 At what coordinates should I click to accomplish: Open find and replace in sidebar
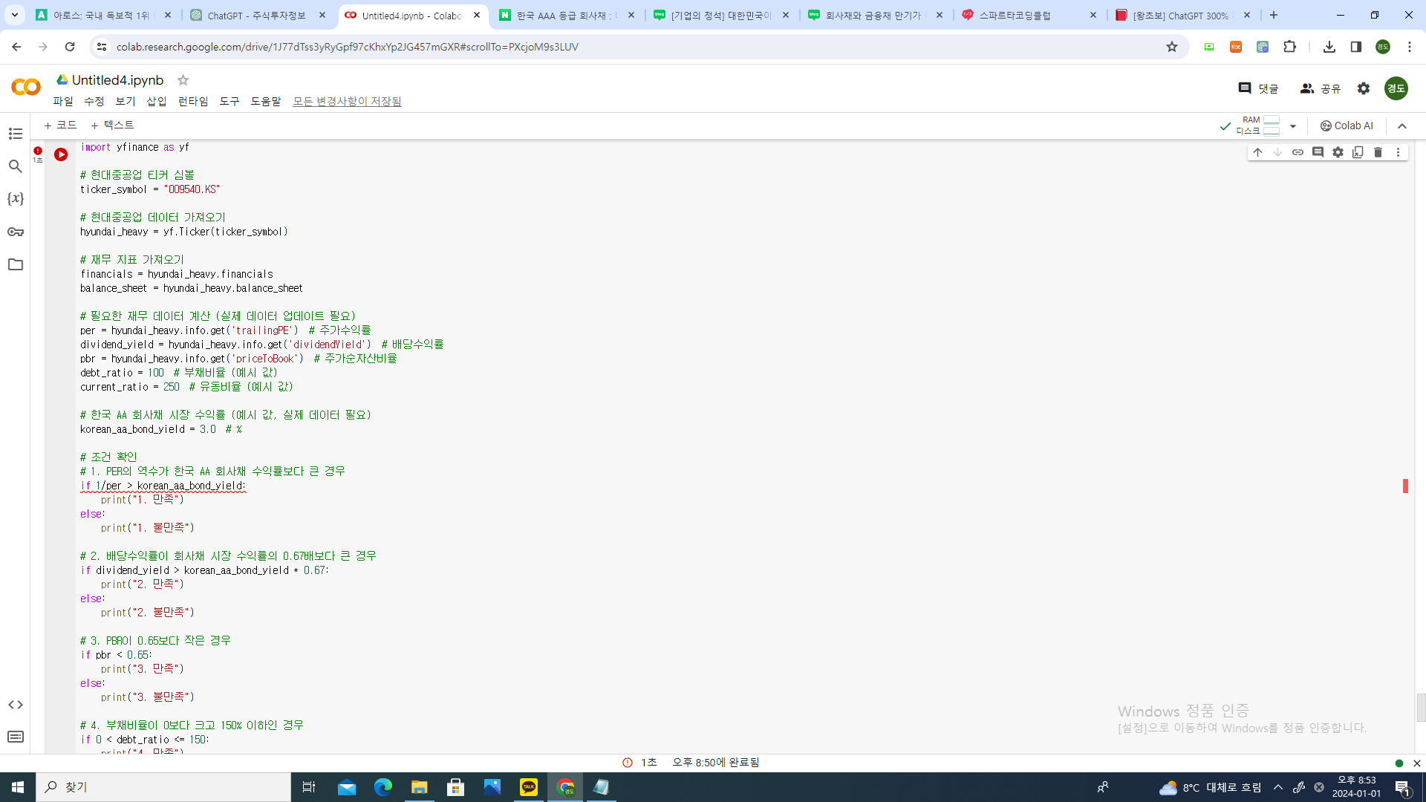coord(16,166)
